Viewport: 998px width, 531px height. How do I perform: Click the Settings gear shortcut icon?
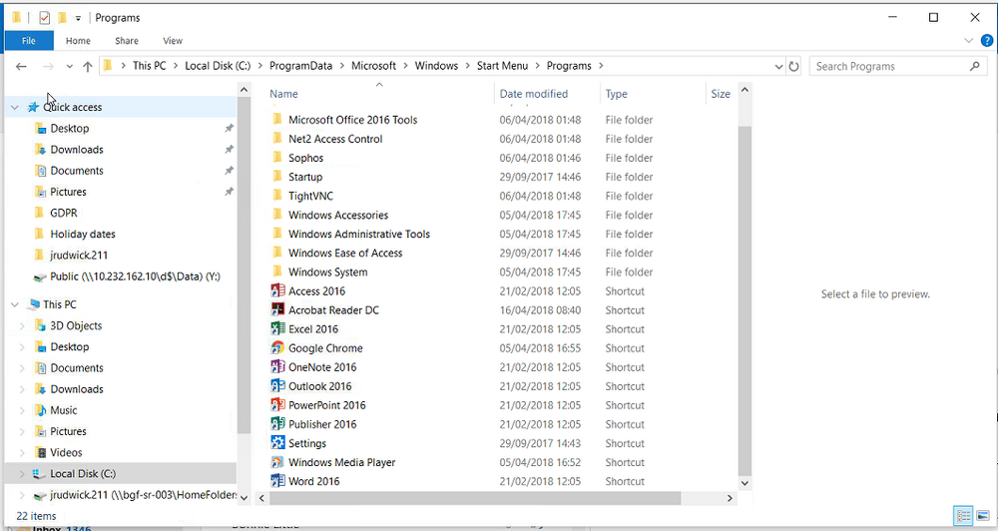(x=277, y=443)
